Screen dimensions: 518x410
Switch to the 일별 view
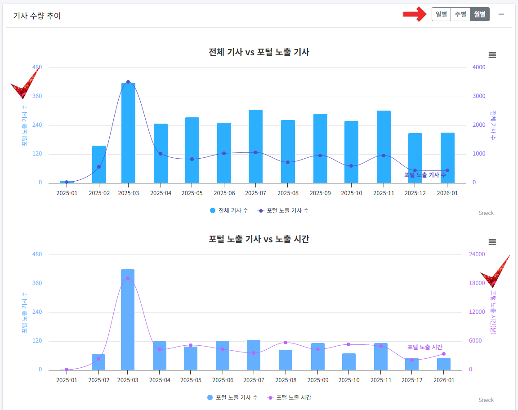(441, 13)
